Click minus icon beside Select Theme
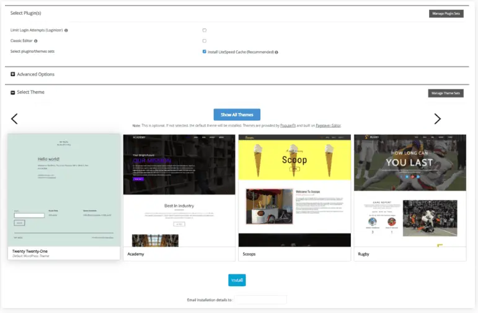 pyautogui.click(x=13, y=93)
